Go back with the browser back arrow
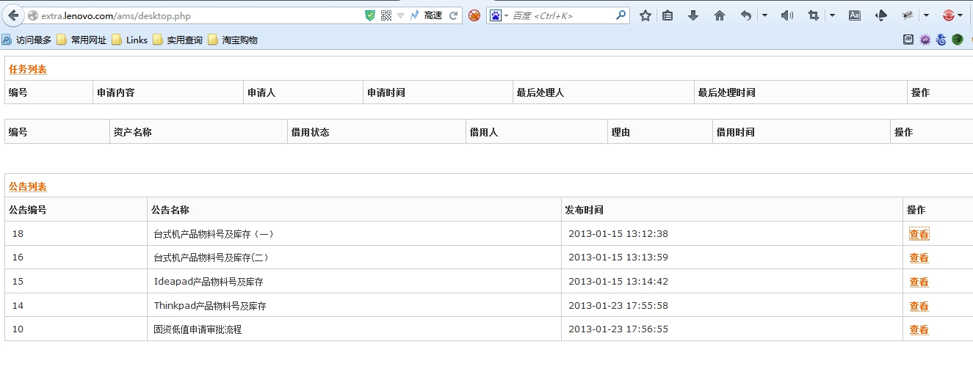The image size is (973, 369). (13, 15)
